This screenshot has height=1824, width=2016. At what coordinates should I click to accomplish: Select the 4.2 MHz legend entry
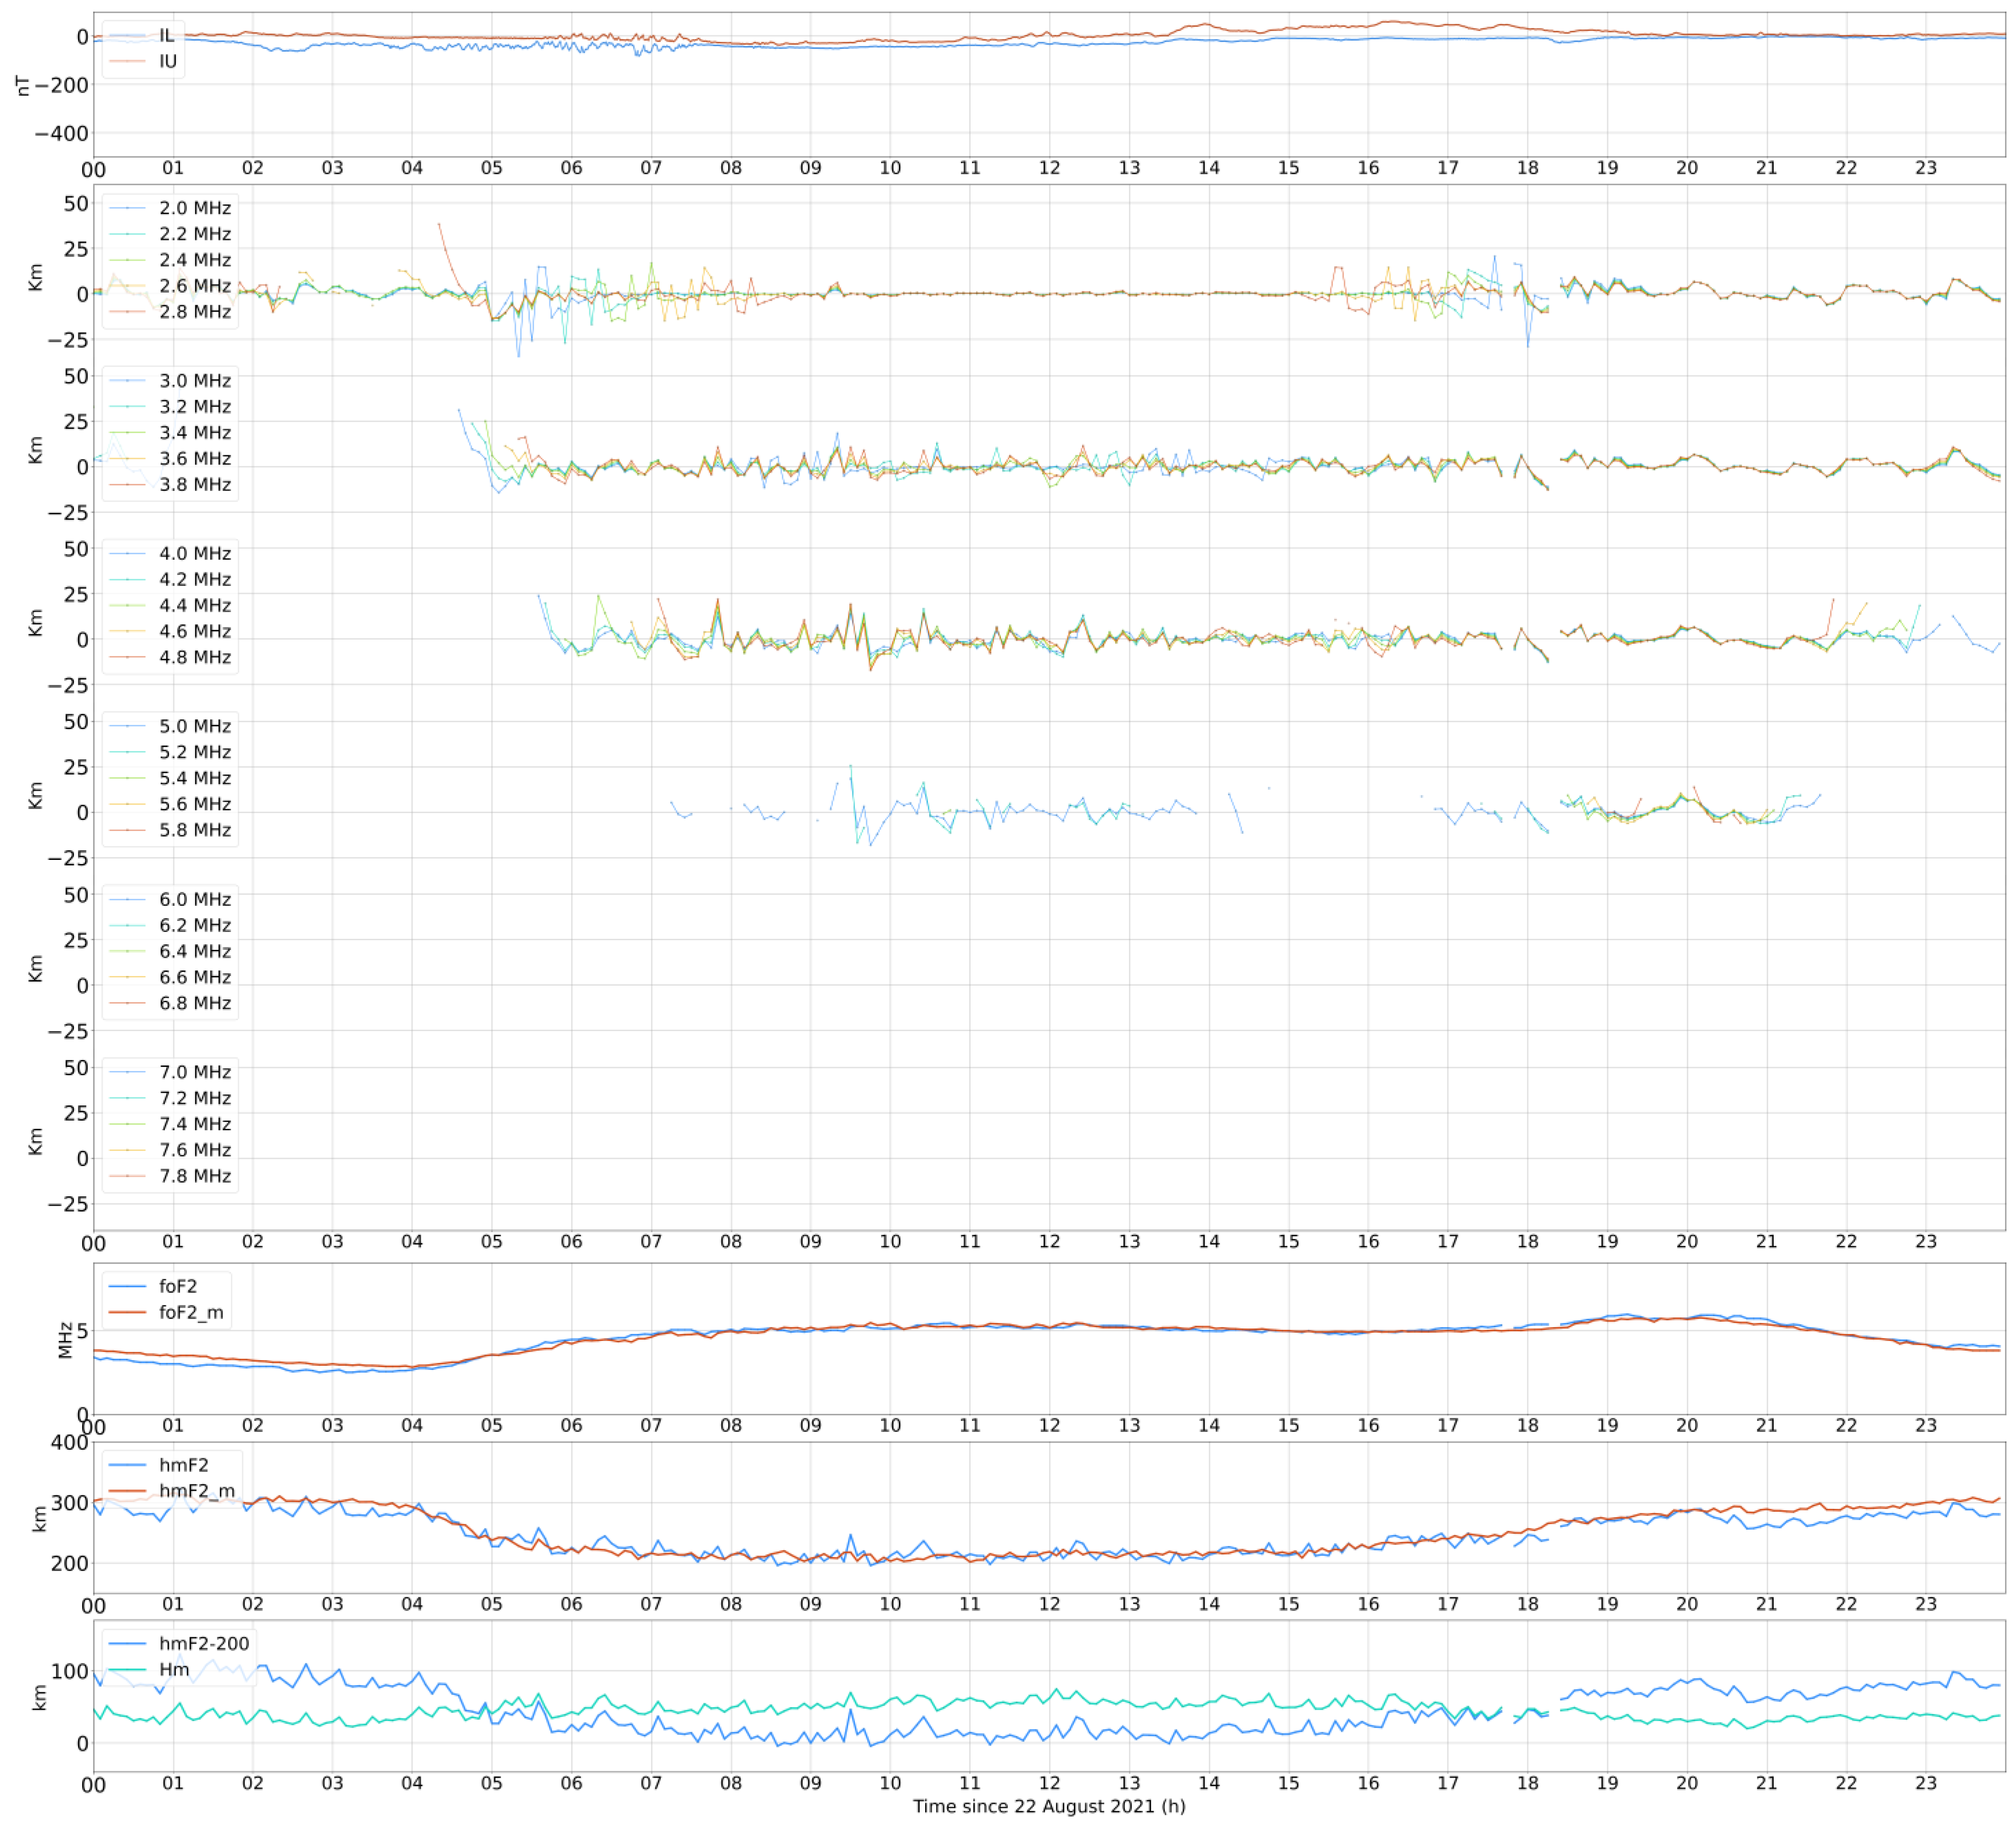click(x=195, y=579)
